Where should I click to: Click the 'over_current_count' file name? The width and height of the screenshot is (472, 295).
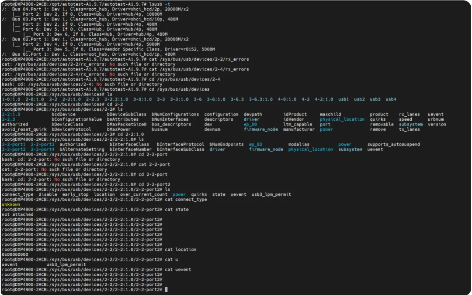tap(144, 194)
